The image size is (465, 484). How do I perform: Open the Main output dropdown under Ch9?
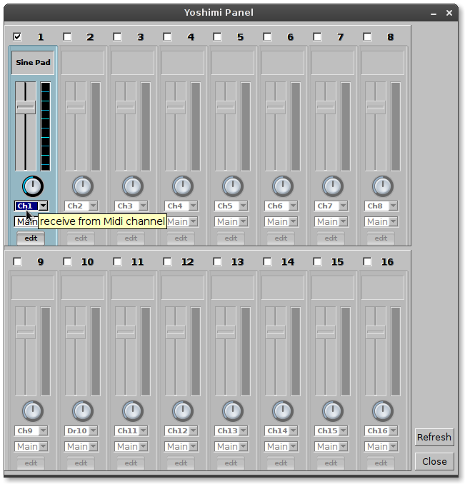tap(31, 446)
